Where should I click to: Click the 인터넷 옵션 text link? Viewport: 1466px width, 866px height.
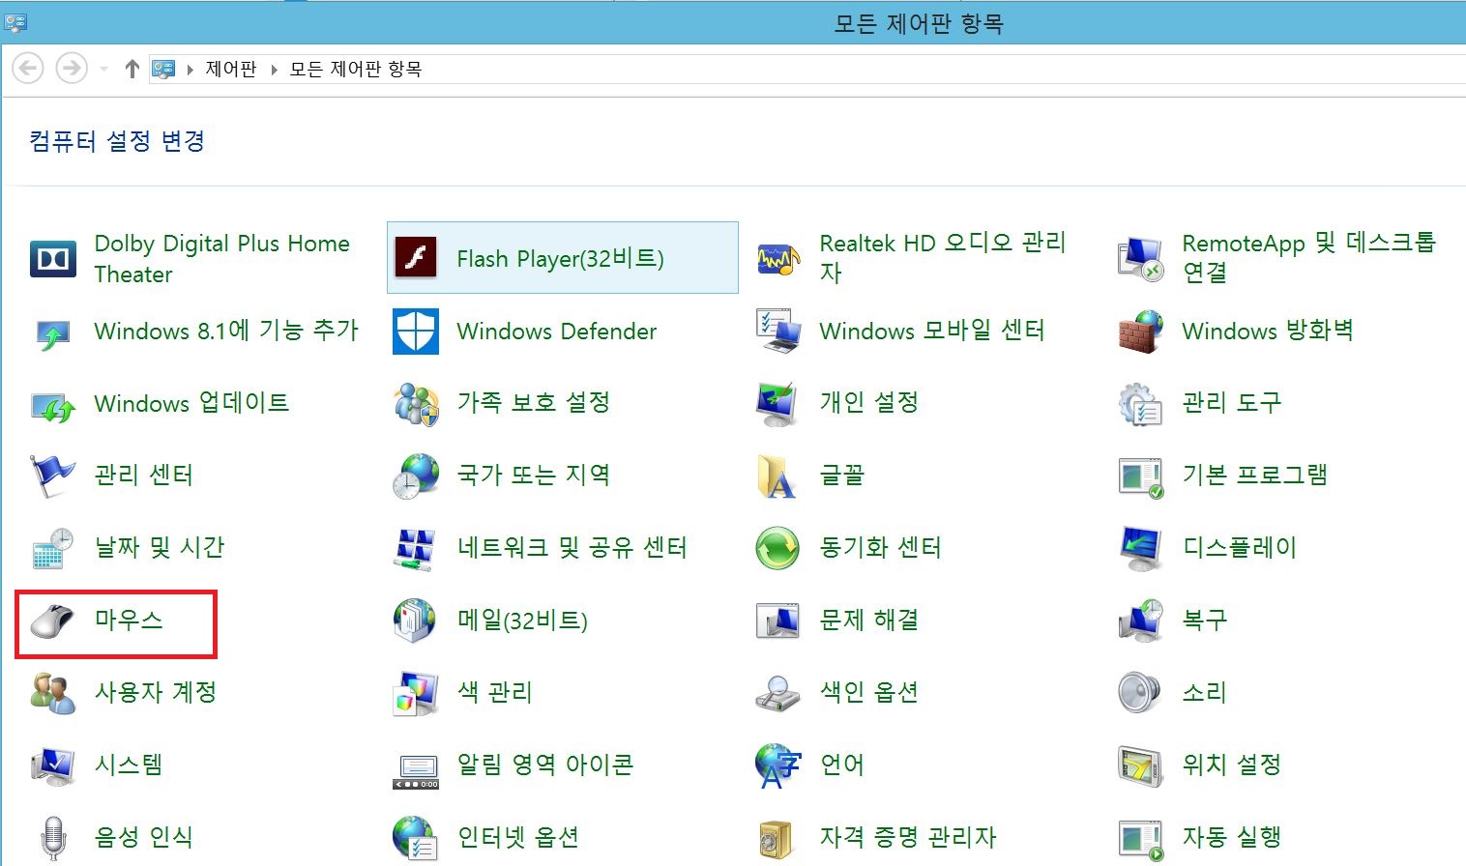pos(518,837)
